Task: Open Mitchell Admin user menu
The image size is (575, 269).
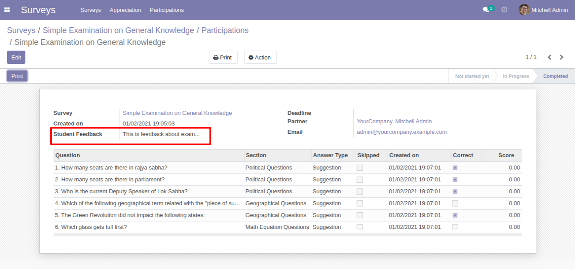Action: click(x=543, y=10)
